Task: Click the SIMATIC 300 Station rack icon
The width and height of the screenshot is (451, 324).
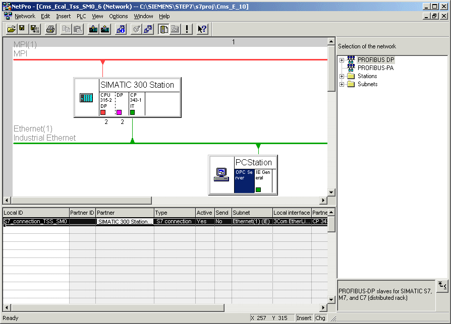Action: (x=86, y=98)
